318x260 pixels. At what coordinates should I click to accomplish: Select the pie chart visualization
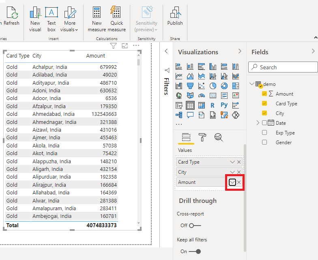(x=213, y=86)
